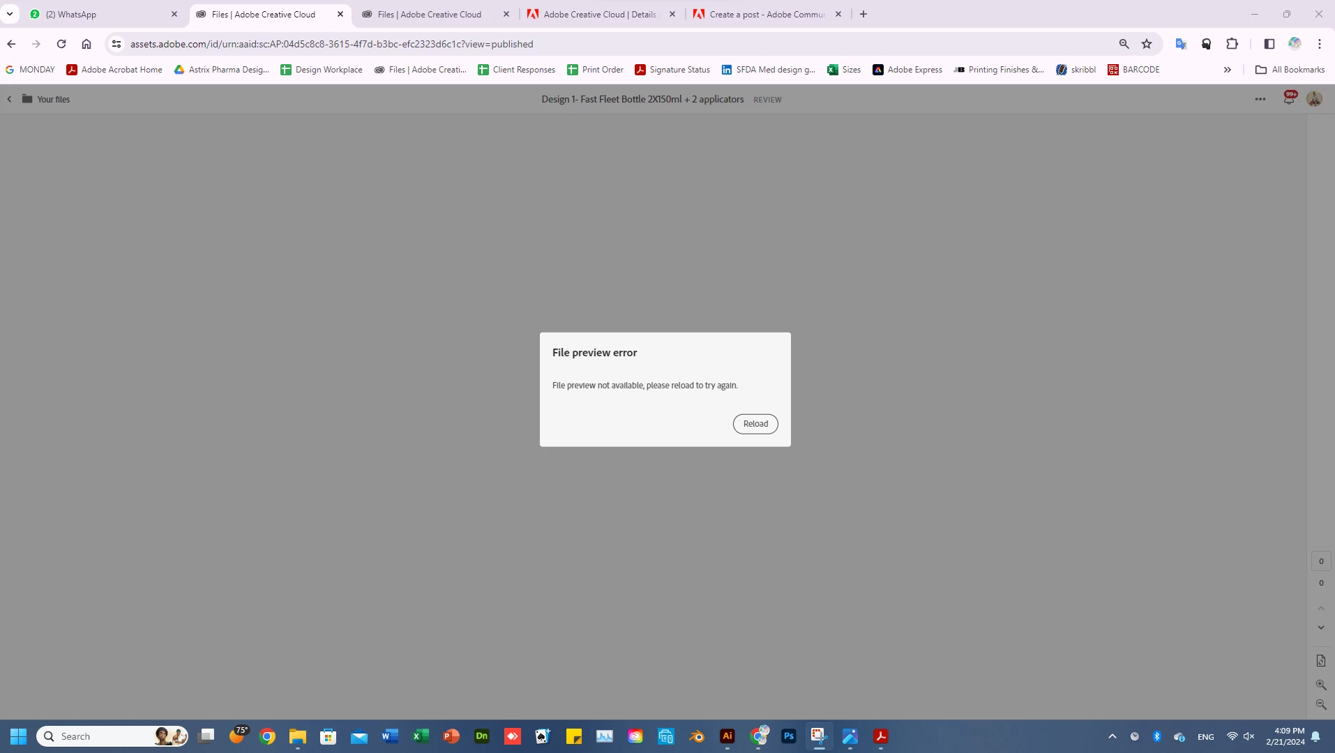Open Adobe Acrobat from taskbar
Screen dimensions: 1335x753
tap(881, 736)
